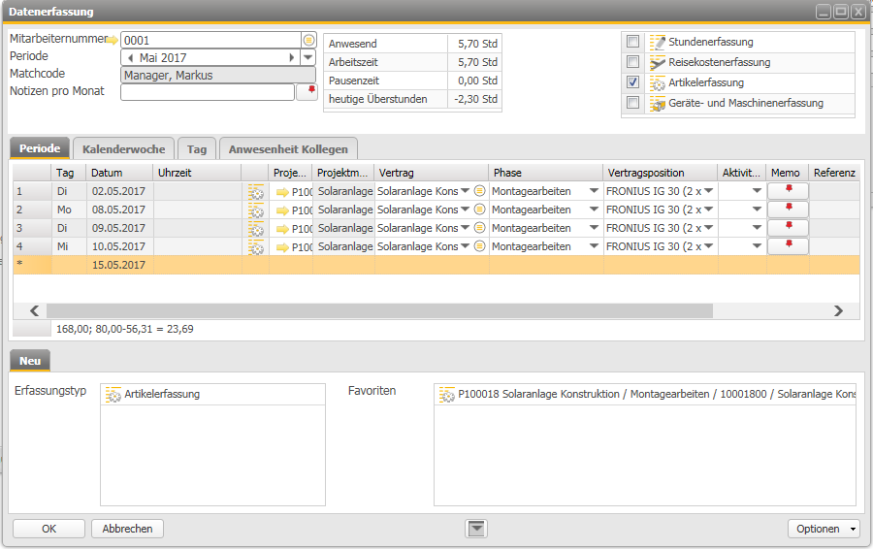Screen dimensions: 873x549
Task: Expand the Phase dropdown in row 1
Action: click(594, 191)
